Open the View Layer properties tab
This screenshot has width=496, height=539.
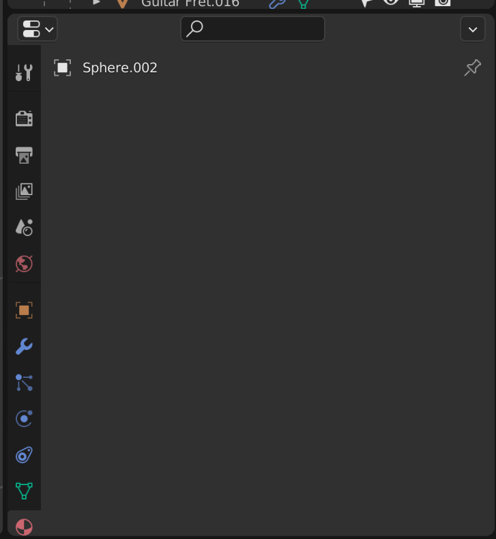24,191
